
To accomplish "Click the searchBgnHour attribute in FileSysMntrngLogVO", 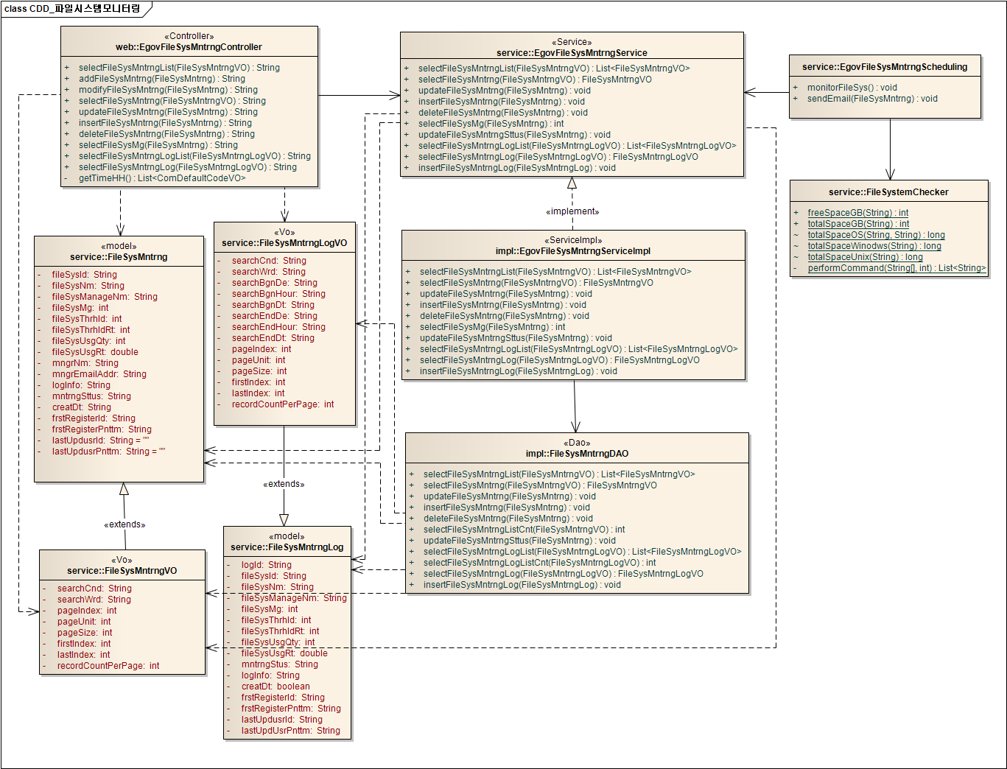I will tap(278, 294).
